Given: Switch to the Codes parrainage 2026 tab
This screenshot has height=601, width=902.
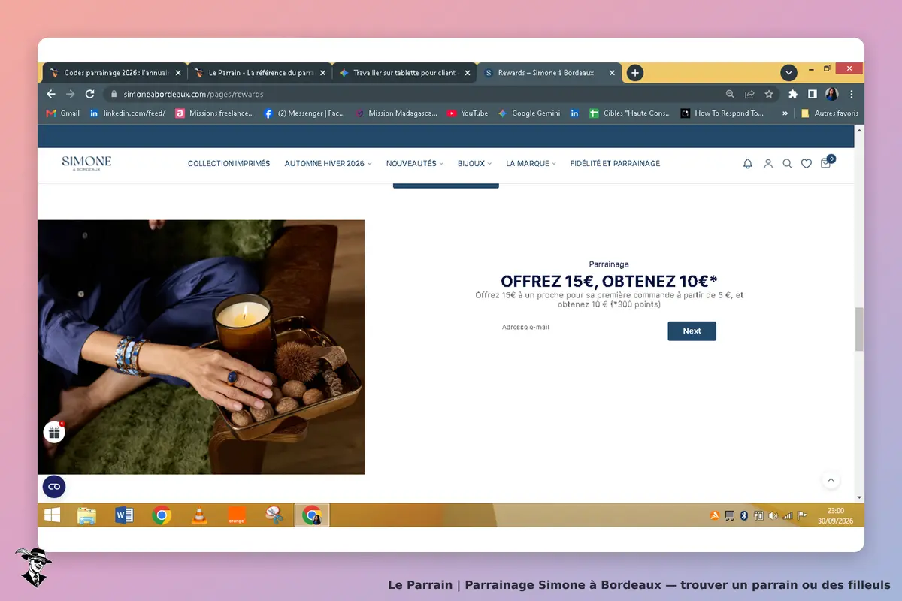Looking at the screenshot, I should coord(114,73).
